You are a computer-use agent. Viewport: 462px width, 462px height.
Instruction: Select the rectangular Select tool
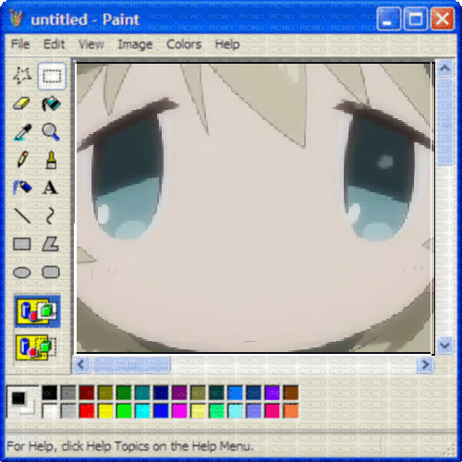[x=52, y=76]
